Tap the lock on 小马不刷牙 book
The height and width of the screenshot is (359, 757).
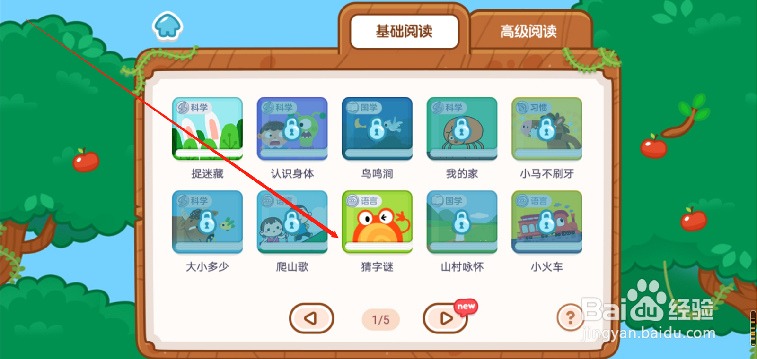click(546, 128)
